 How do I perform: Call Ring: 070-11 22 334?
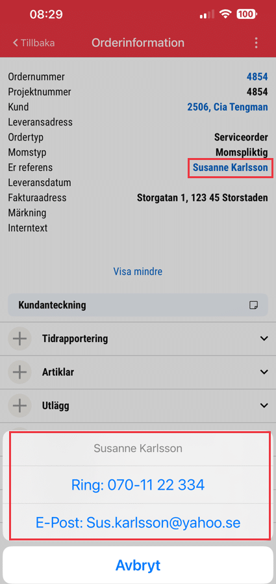[x=138, y=485]
